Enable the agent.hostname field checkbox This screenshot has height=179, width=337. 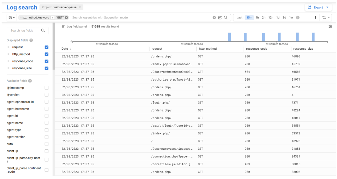pos(46,109)
